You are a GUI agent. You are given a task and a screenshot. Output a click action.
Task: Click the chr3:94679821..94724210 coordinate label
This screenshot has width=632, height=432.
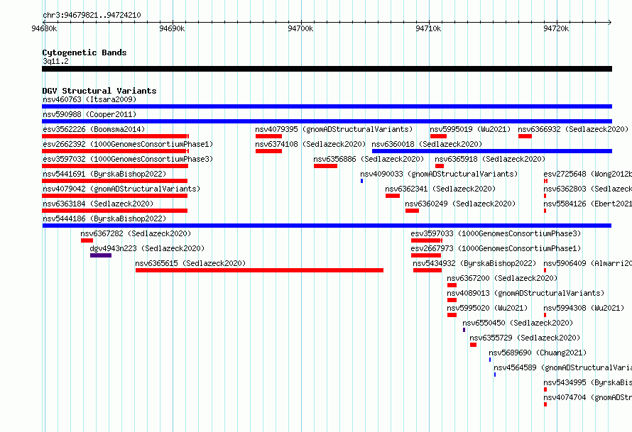coord(92,16)
